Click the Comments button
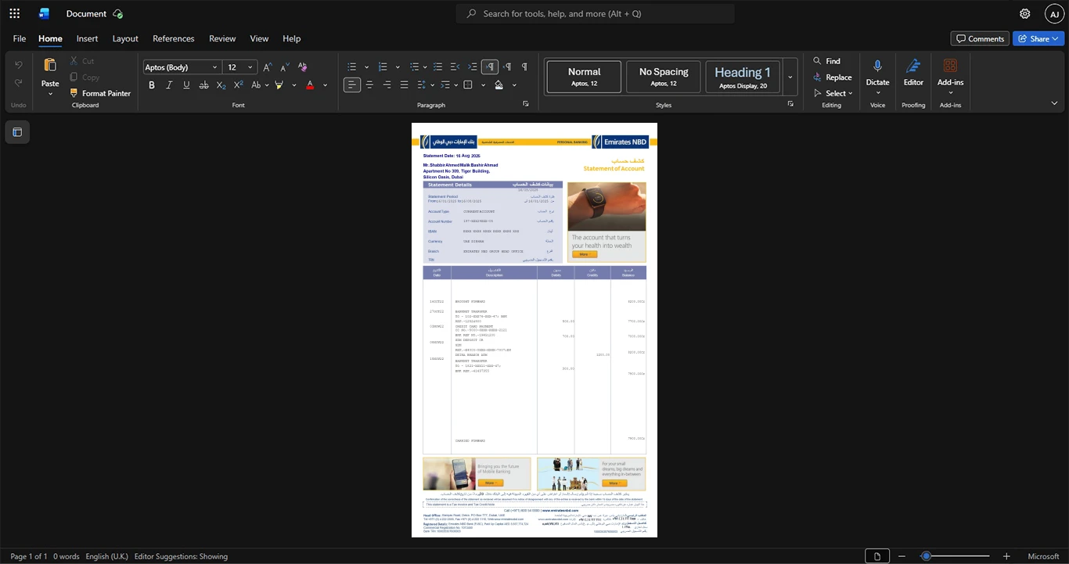This screenshot has height=564, width=1069. click(980, 38)
